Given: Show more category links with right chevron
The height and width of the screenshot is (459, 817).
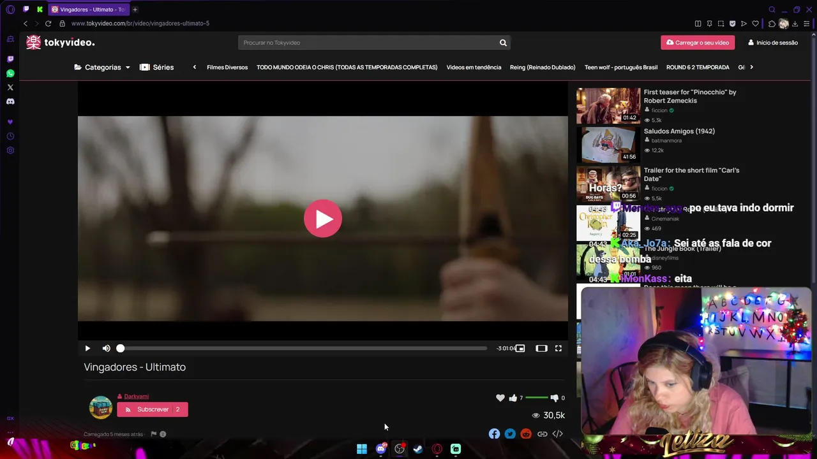Looking at the screenshot, I should 751,67.
